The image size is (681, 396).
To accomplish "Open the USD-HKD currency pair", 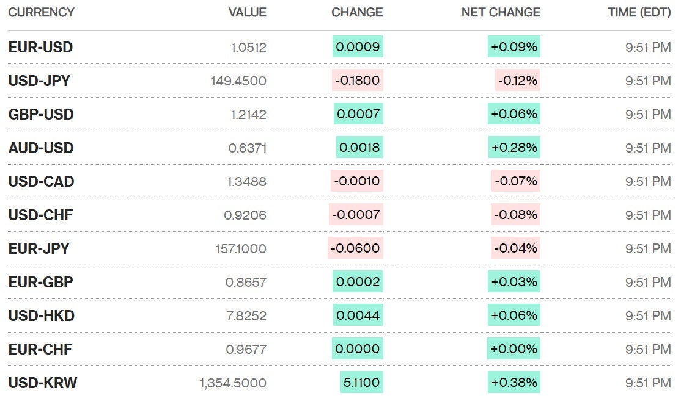I will [x=41, y=315].
